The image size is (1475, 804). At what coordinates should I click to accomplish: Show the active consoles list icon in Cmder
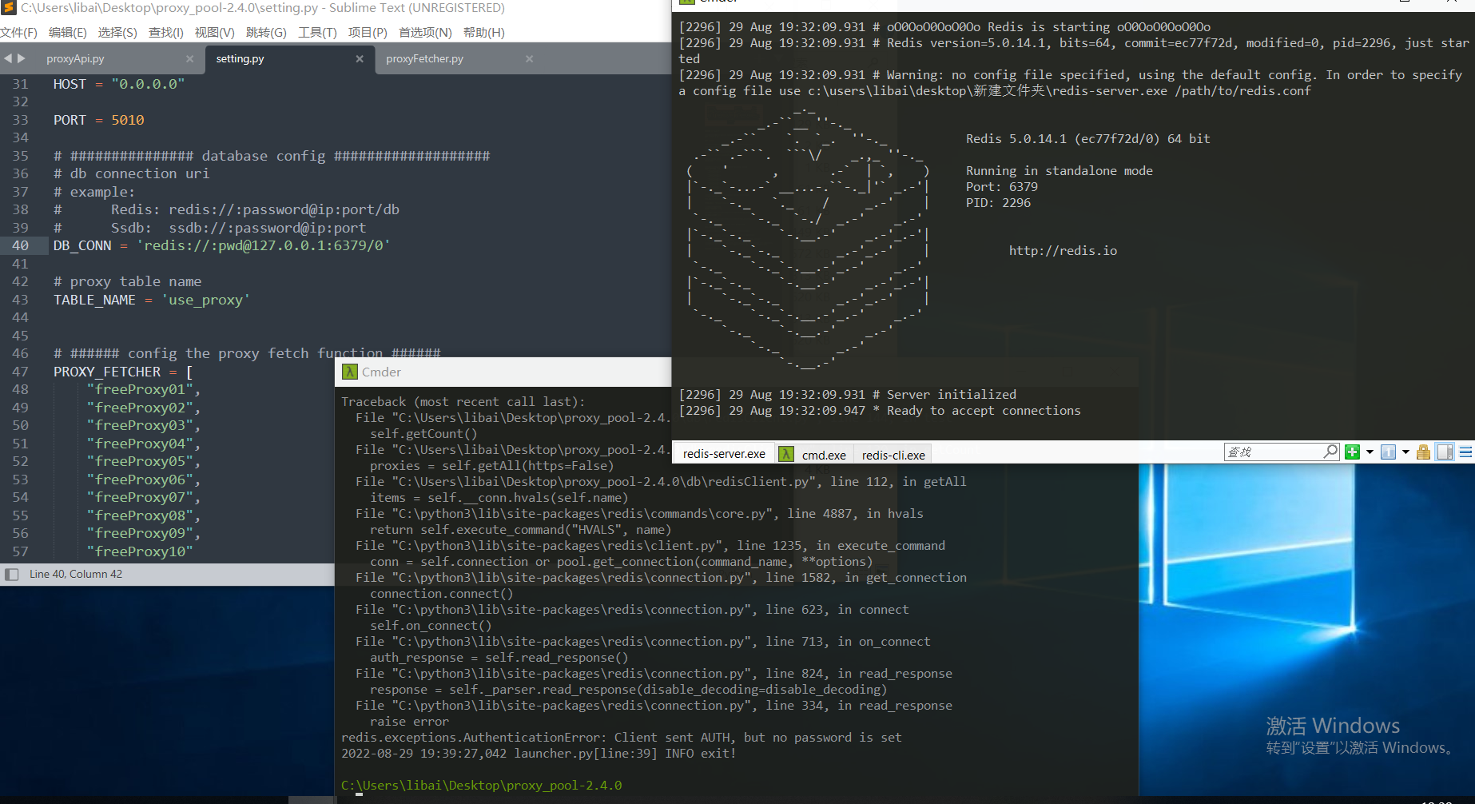(1389, 452)
